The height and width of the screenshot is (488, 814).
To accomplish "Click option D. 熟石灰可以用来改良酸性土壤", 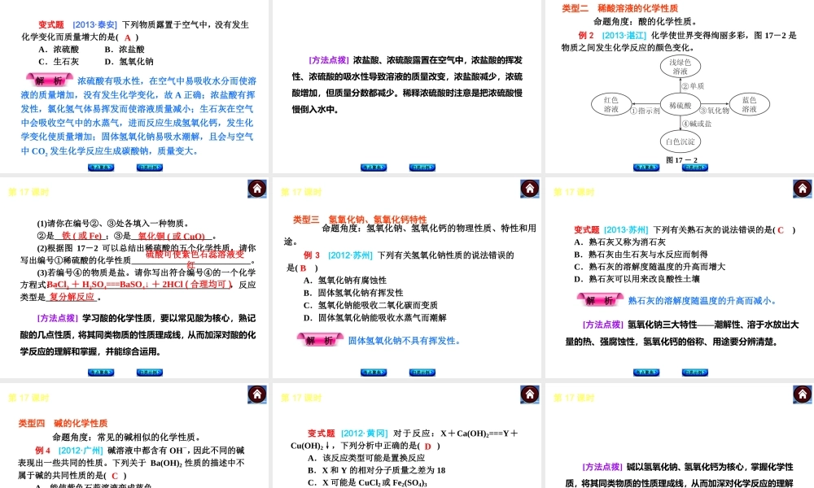I will click(637, 279).
